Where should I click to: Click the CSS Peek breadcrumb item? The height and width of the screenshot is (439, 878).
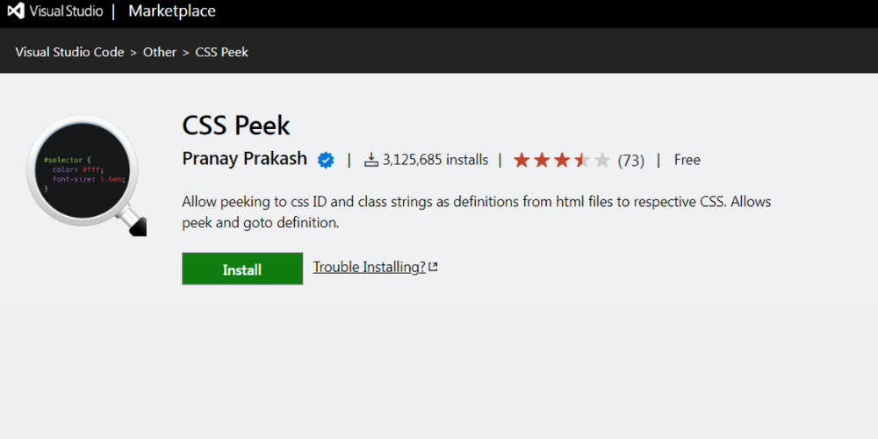[x=221, y=52]
